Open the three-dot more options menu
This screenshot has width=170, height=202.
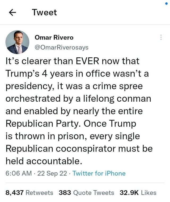point(160,37)
